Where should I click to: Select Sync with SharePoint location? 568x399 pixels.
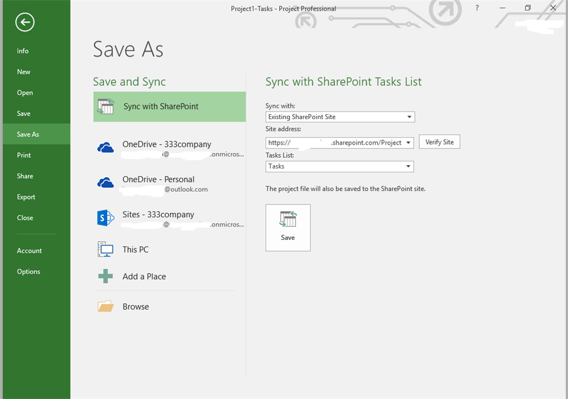[x=170, y=106]
